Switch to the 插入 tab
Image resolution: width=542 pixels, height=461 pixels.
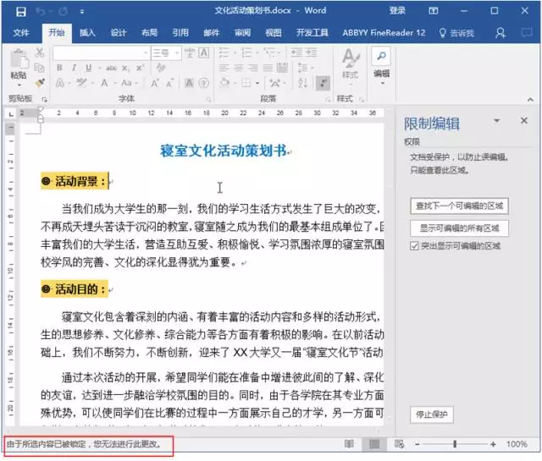click(87, 33)
